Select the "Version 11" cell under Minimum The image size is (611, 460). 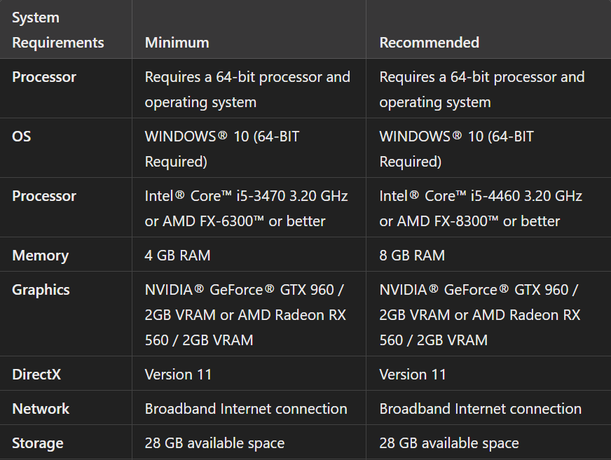178,375
